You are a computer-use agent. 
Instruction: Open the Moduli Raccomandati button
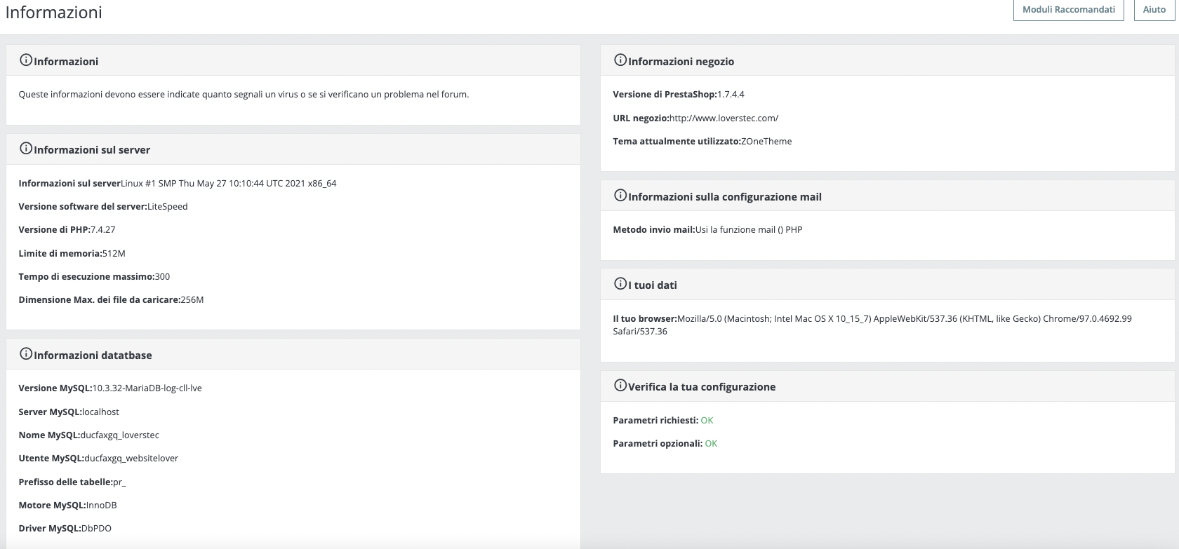[x=1068, y=10]
